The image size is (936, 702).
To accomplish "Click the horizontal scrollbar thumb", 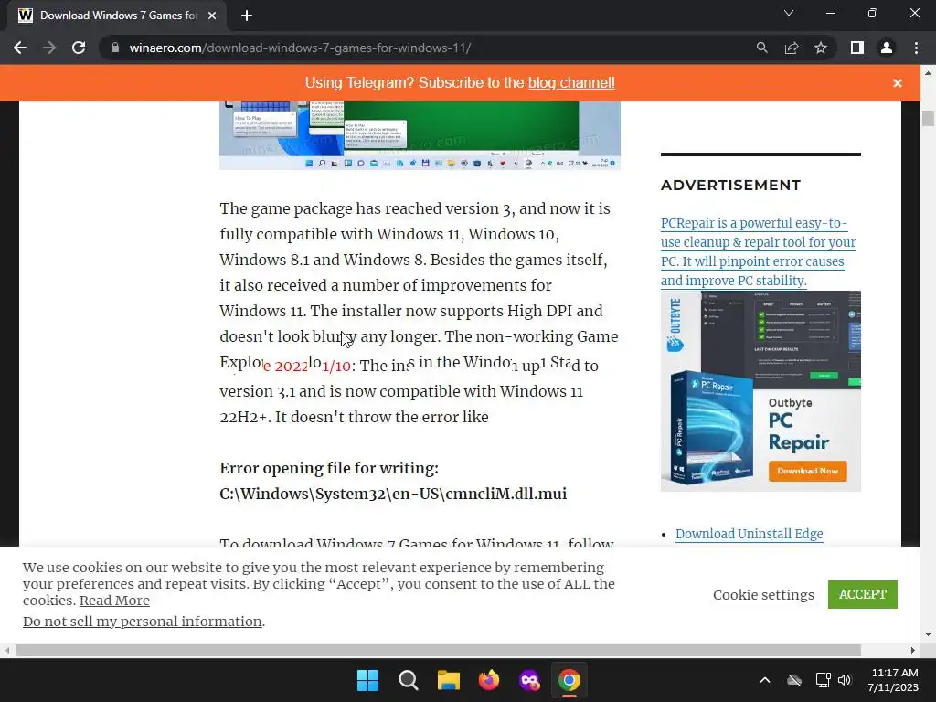I will (x=438, y=650).
